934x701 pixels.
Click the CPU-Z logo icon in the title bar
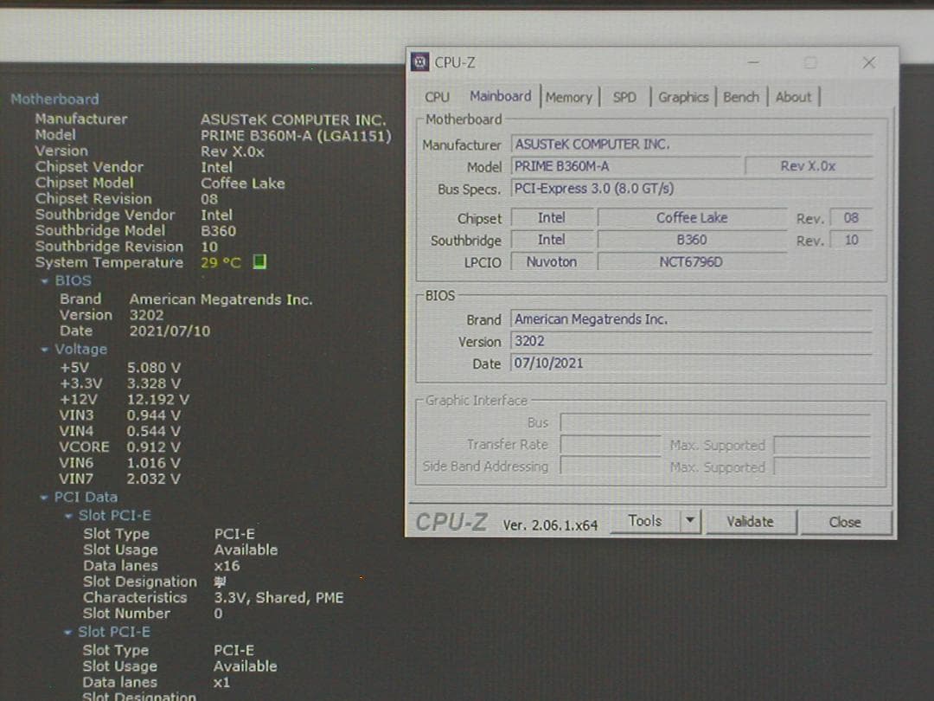(420, 61)
